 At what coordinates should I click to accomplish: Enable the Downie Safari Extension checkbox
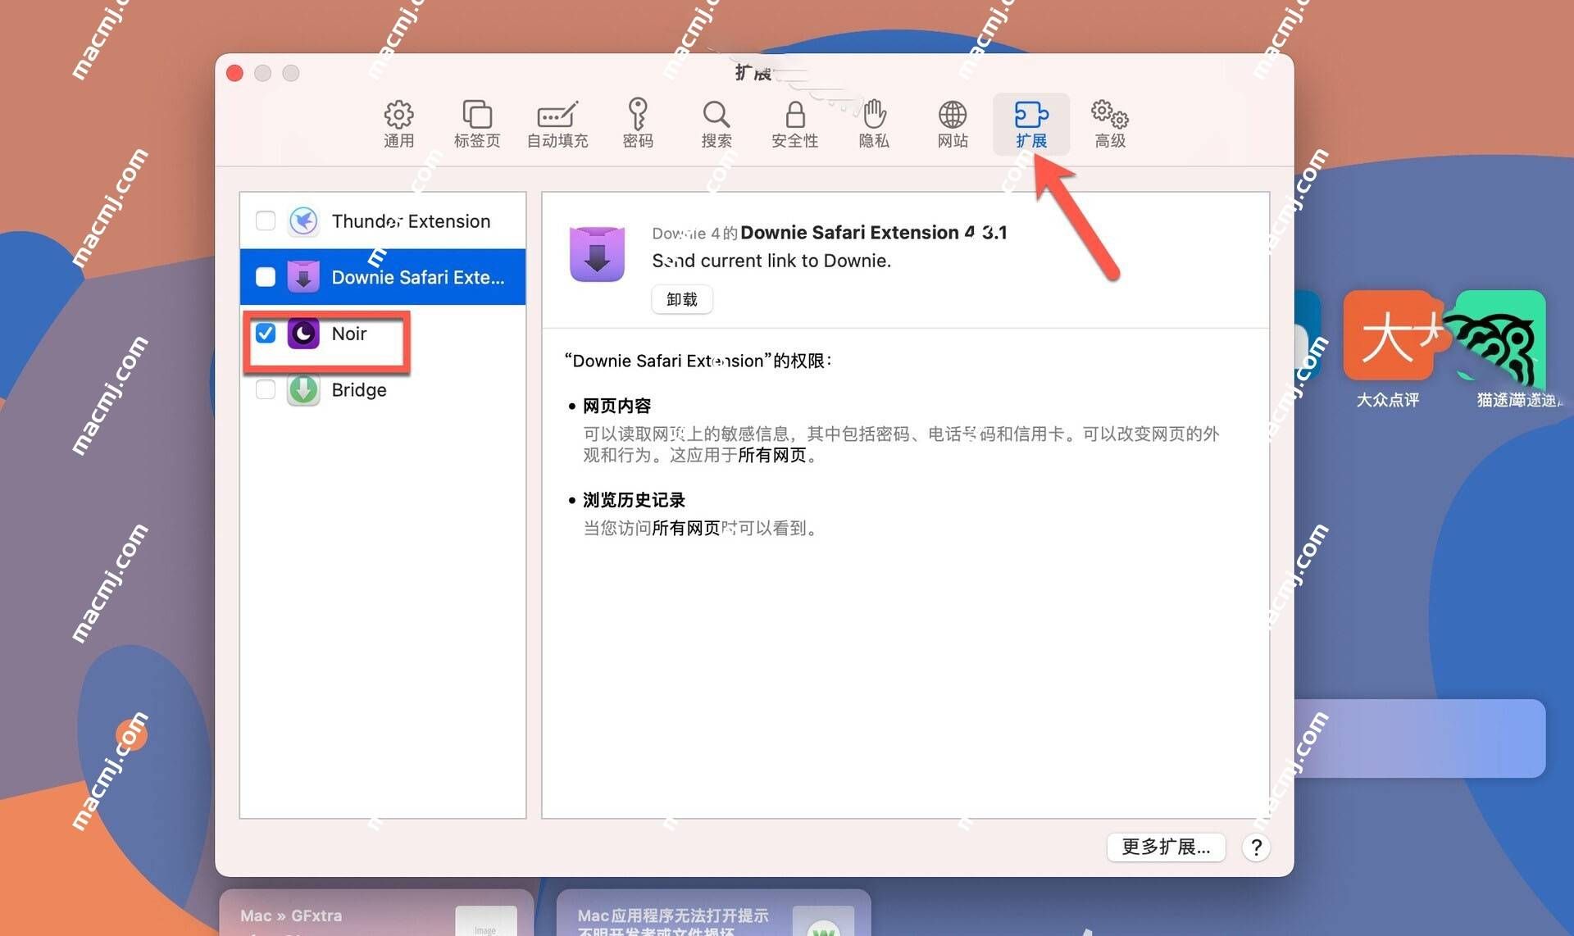(x=265, y=277)
